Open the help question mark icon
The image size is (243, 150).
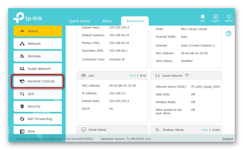point(229,34)
